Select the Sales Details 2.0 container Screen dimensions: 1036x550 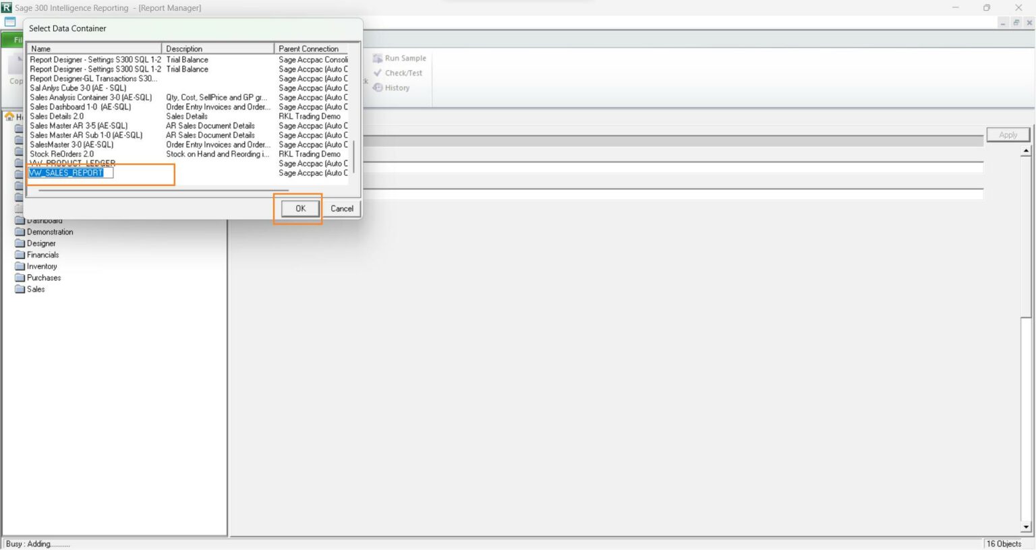(x=57, y=116)
